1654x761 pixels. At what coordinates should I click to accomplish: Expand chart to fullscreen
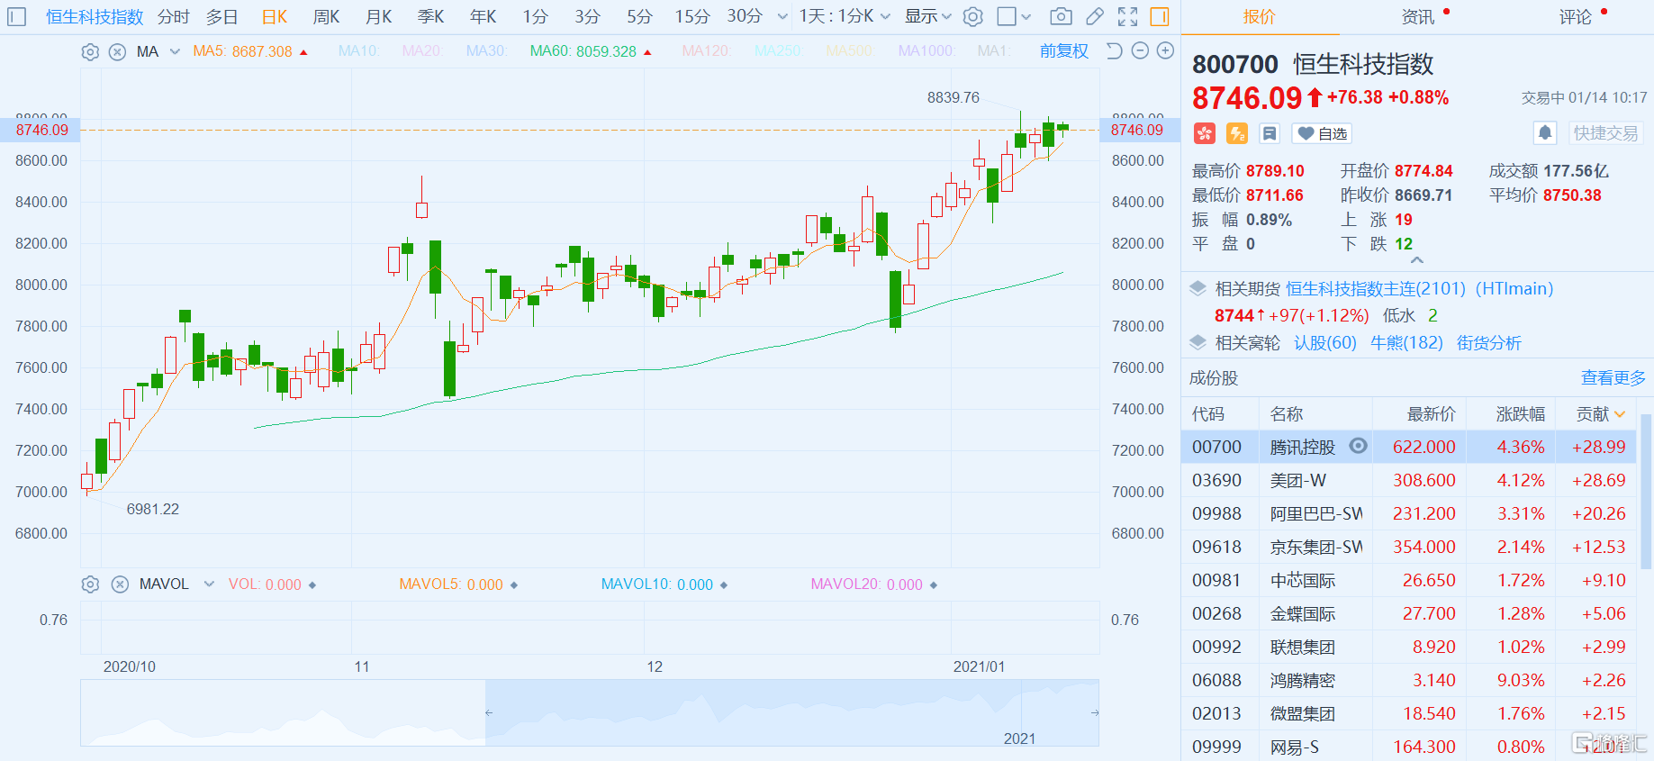click(1127, 16)
